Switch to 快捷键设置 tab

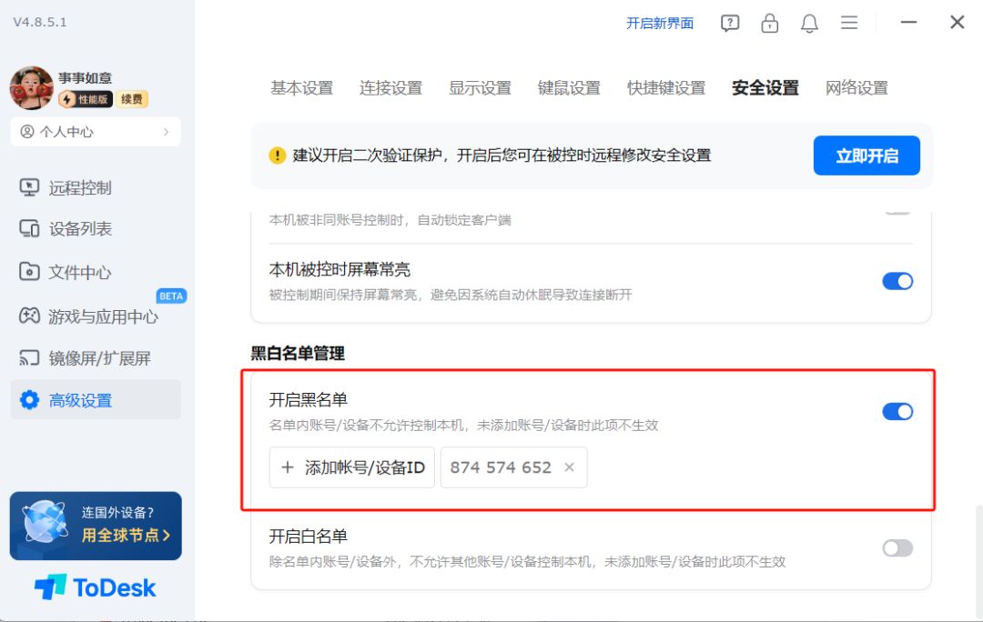click(x=665, y=87)
